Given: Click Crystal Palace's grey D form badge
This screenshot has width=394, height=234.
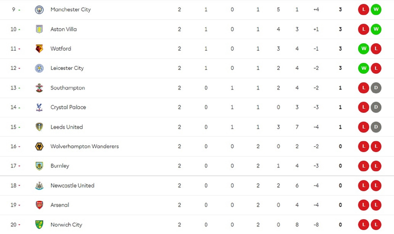Looking at the screenshot, I should coord(375,107).
